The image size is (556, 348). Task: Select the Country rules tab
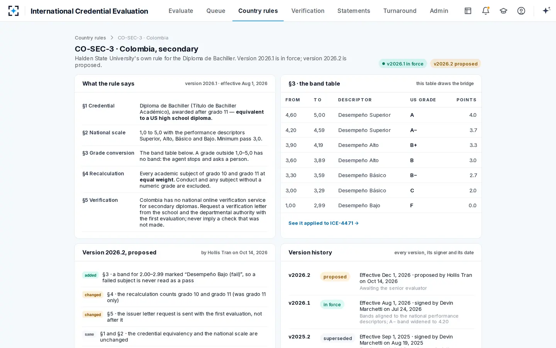click(258, 11)
